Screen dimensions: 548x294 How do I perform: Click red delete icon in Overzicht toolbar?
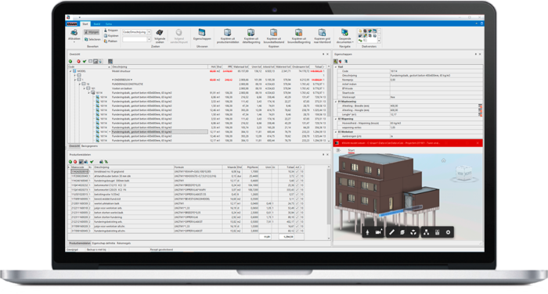[78, 61]
